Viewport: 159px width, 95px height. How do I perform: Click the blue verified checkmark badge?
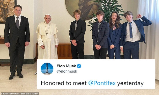point(79,66)
